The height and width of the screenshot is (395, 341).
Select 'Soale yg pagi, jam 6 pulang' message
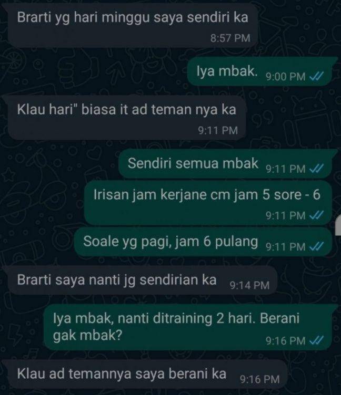(x=203, y=242)
